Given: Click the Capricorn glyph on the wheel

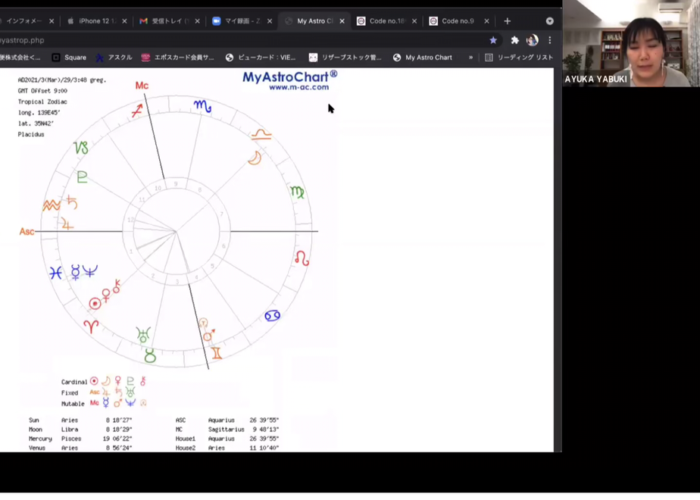Looking at the screenshot, I should click(x=81, y=148).
